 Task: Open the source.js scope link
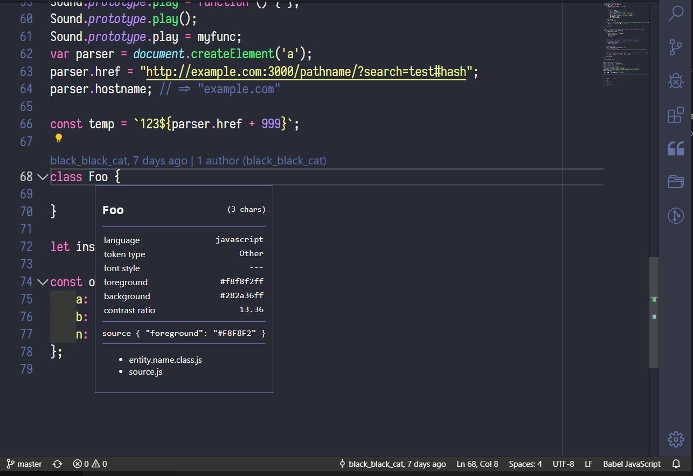coord(145,371)
